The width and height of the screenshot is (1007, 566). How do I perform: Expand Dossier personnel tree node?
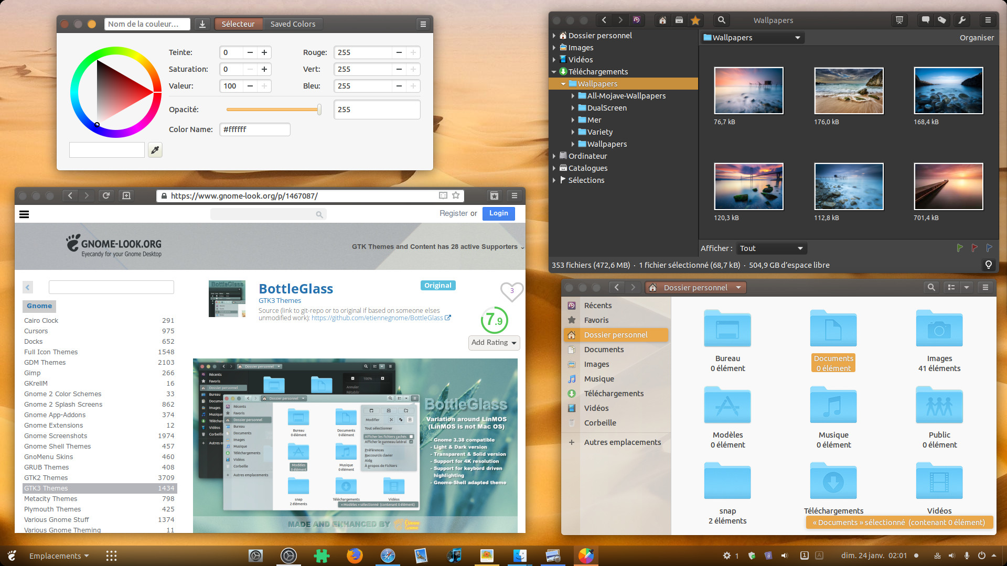pos(554,36)
